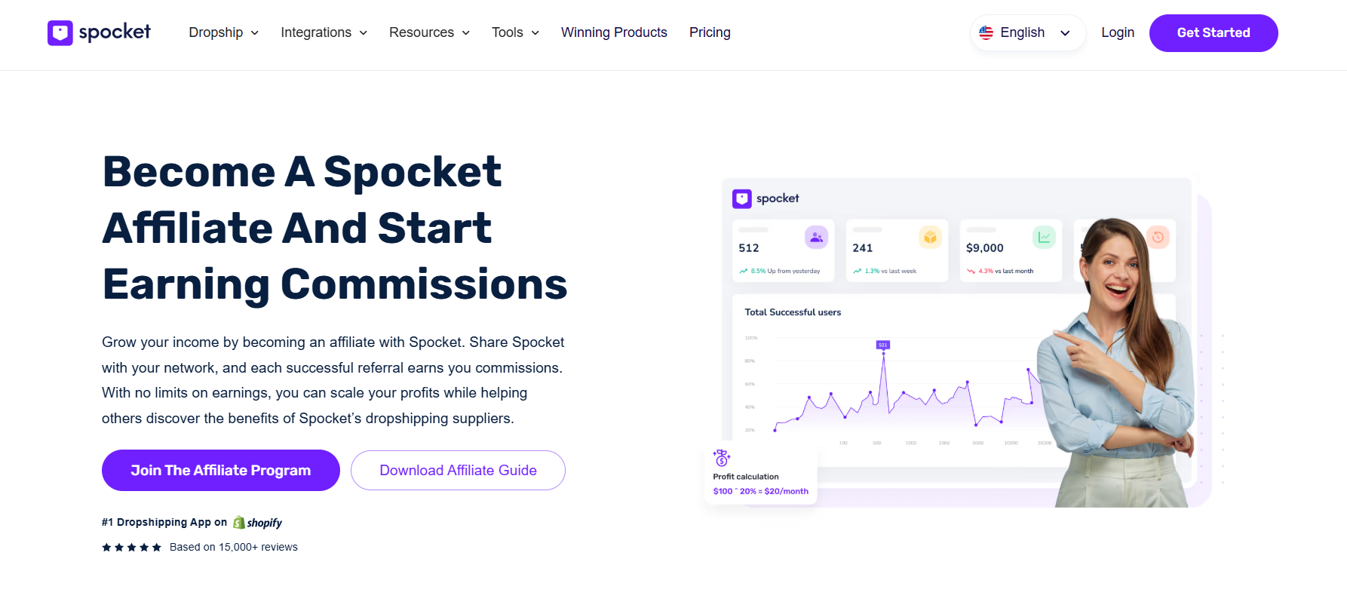Click the Get Started button
This screenshot has width=1347, height=611.
(x=1214, y=33)
